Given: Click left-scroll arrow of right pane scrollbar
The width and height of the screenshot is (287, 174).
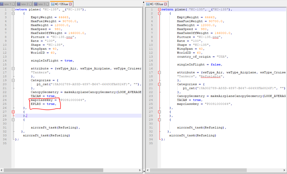Looking at the screenshot, I should tap(148, 170).
